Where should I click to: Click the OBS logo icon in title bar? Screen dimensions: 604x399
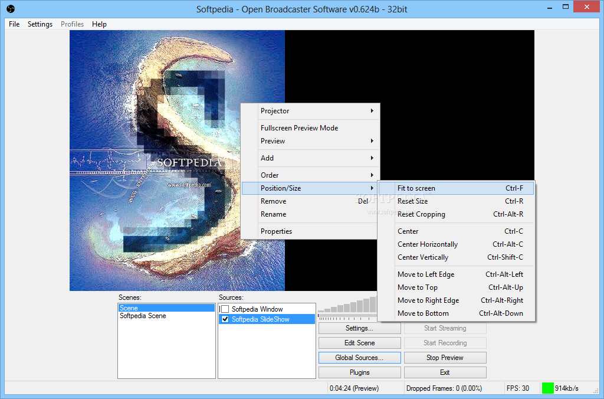pos(11,9)
